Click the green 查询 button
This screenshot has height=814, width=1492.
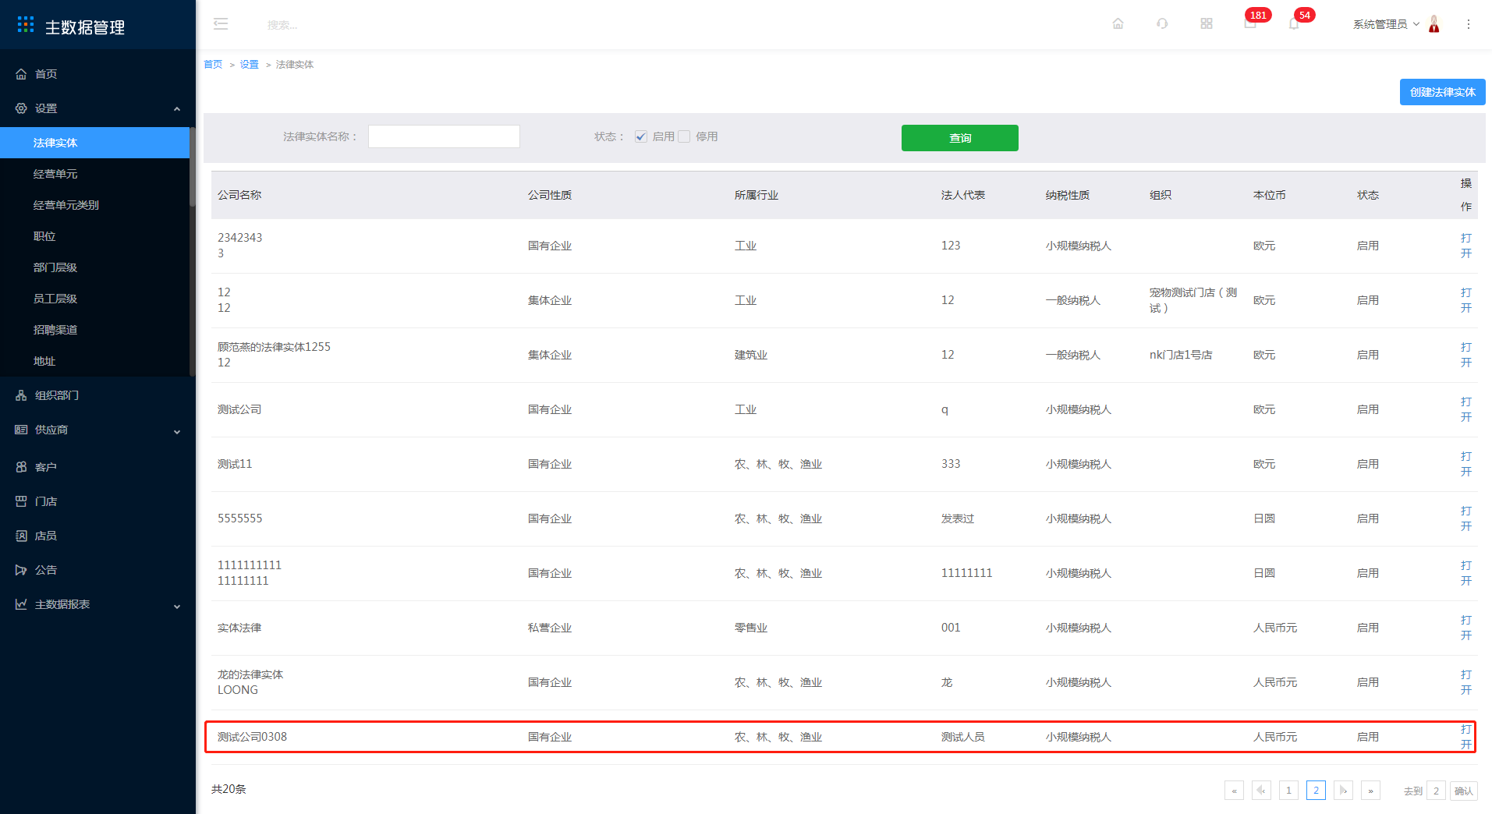[959, 138]
